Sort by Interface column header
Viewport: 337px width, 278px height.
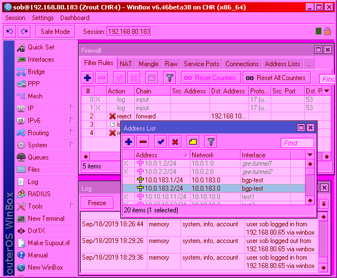[265, 155]
